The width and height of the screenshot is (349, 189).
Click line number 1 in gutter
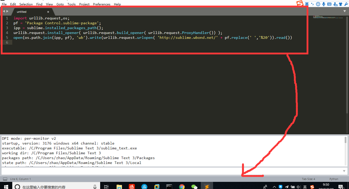(7, 18)
